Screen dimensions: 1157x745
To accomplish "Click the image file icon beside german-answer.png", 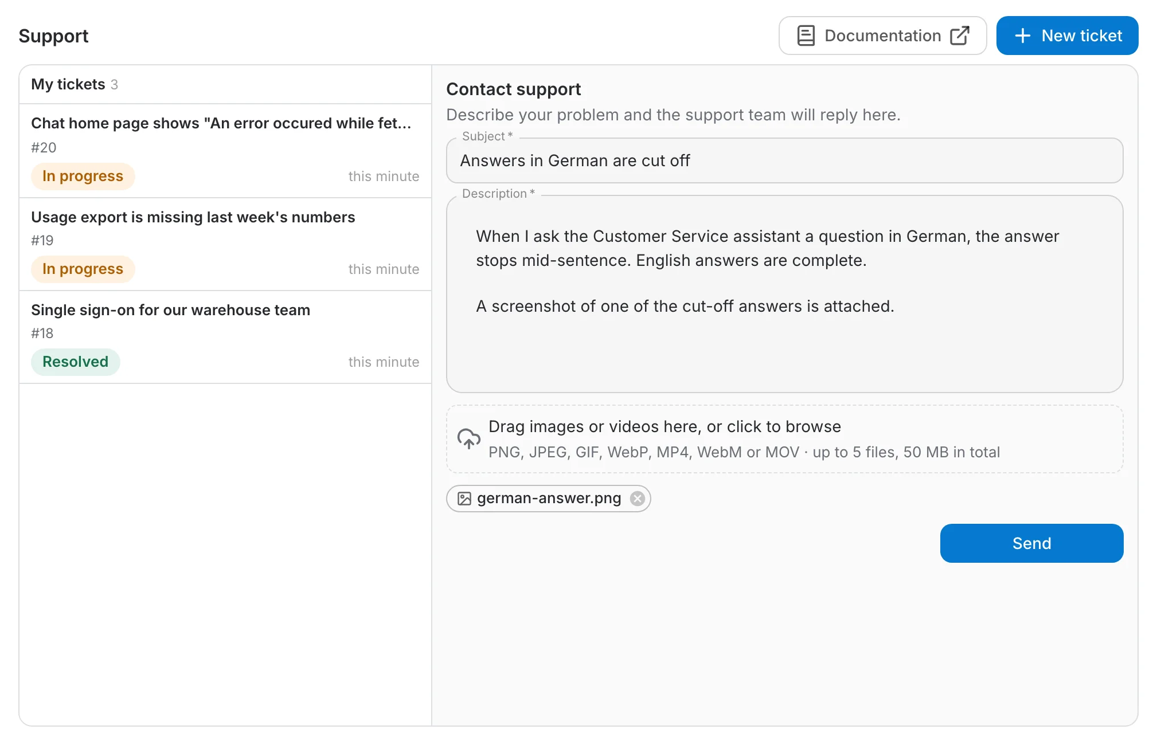I will tap(464, 499).
